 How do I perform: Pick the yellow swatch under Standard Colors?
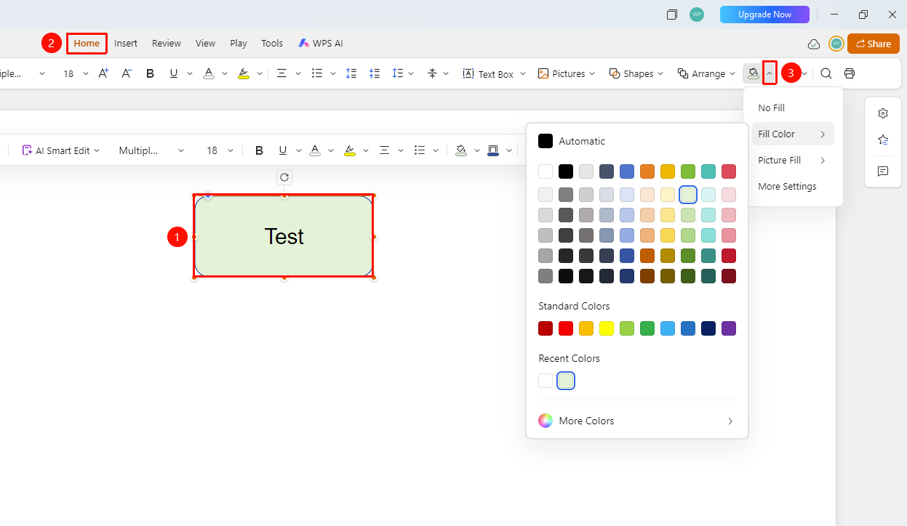pyautogui.click(x=607, y=328)
